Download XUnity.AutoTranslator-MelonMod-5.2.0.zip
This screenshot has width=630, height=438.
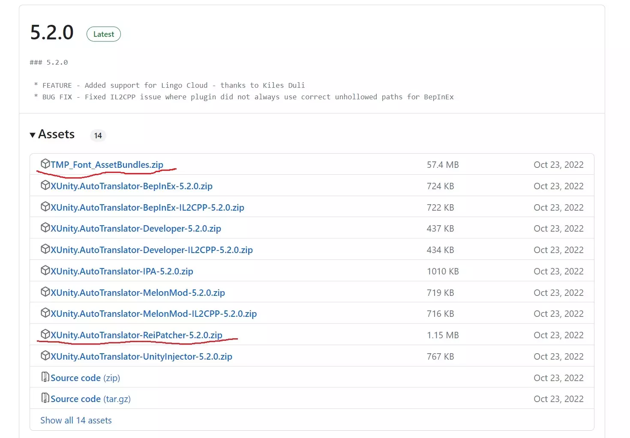pos(138,293)
